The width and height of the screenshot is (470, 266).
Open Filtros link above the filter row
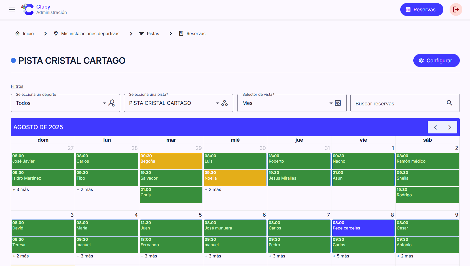coord(17,86)
